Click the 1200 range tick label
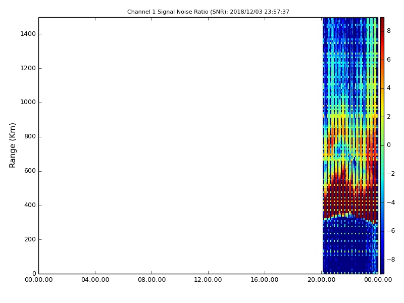 [28, 68]
